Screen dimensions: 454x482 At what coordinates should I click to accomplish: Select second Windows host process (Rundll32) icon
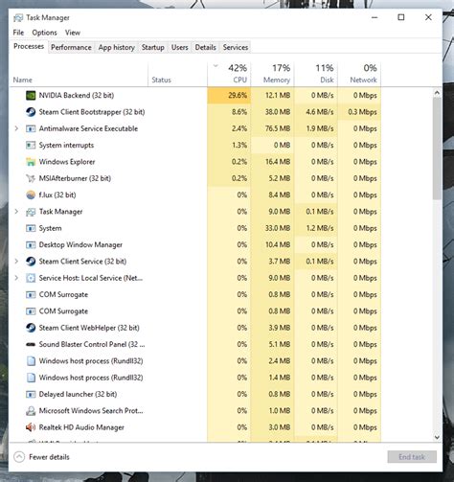click(x=31, y=378)
